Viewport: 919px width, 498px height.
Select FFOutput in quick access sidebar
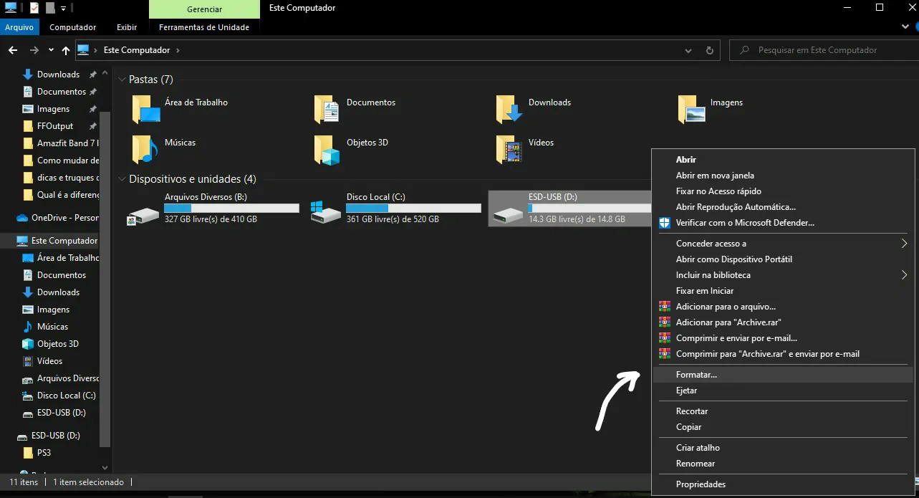pyautogui.click(x=55, y=126)
